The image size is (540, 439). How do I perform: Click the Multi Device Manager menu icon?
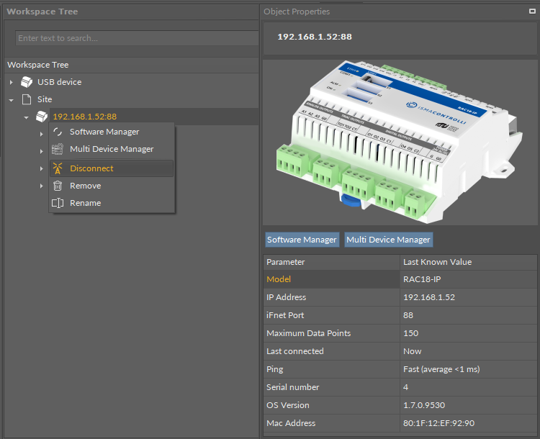58,149
